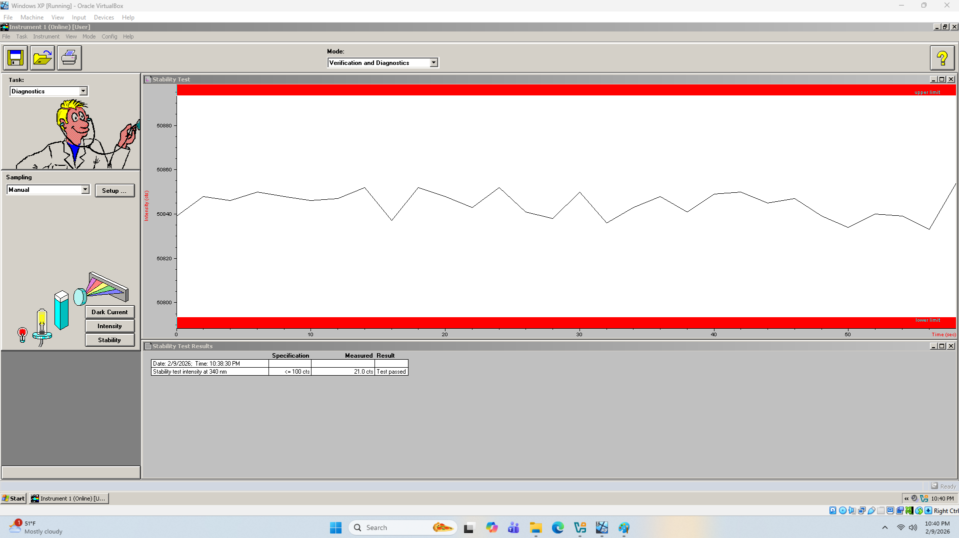Open the Task dropdown showing Diagnostics
Image resolution: width=959 pixels, height=538 pixels.
(83, 91)
